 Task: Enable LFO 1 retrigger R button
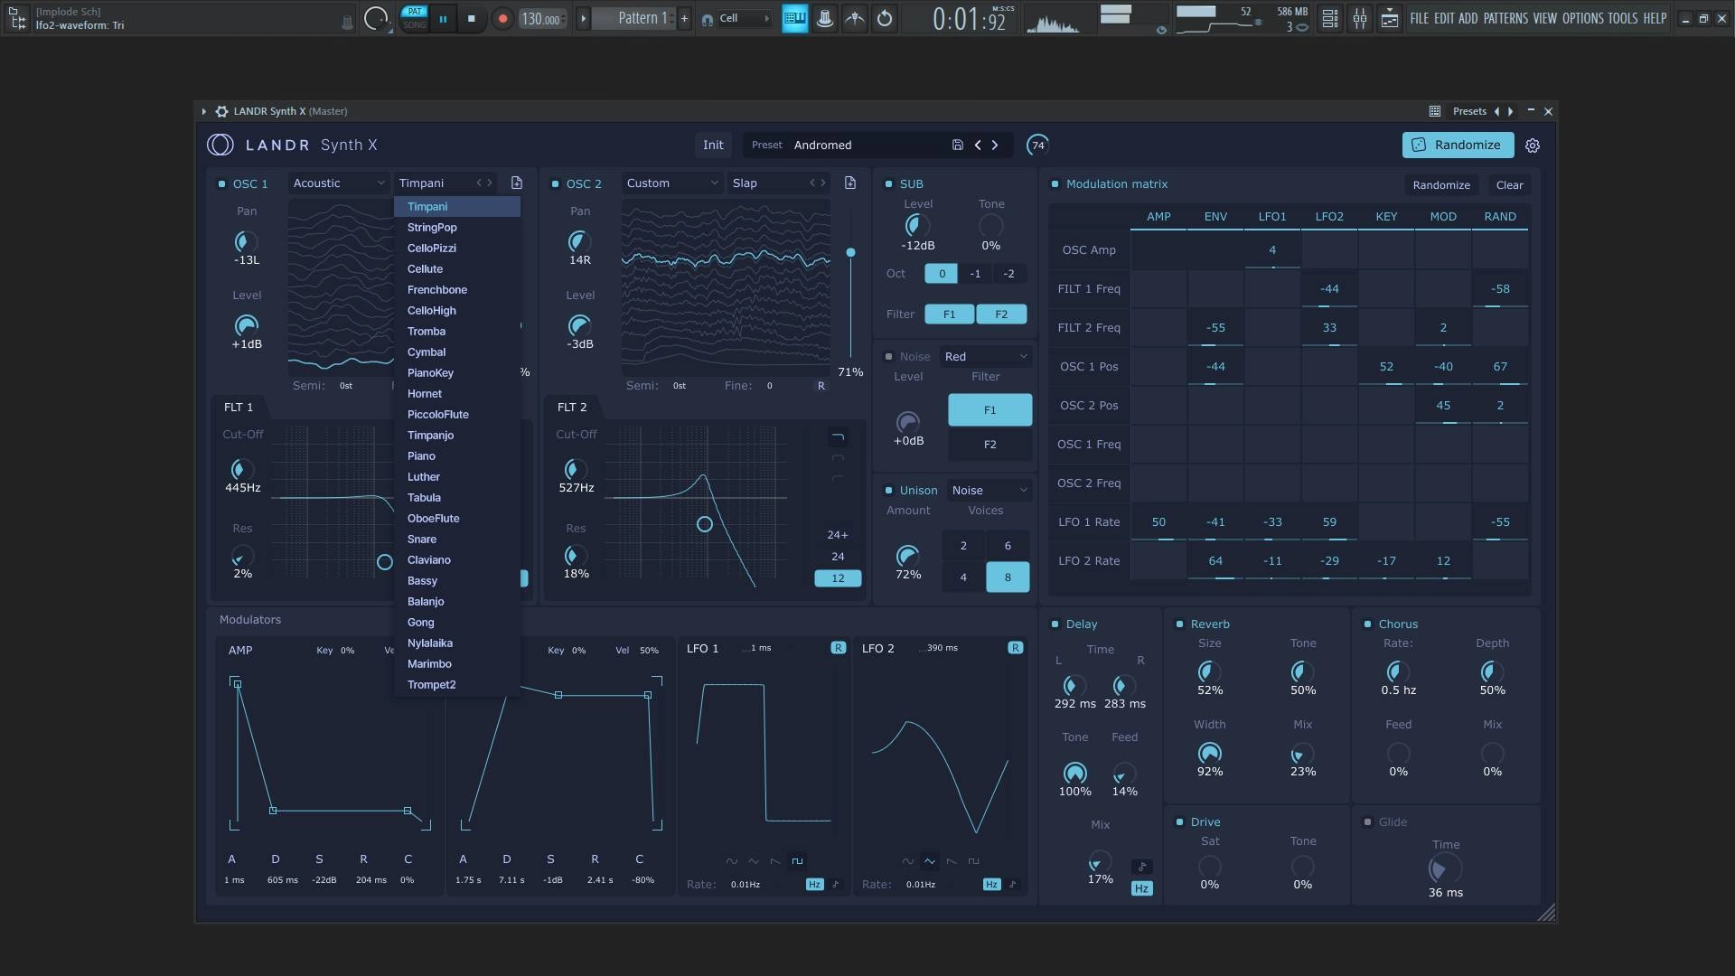pos(839,648)
